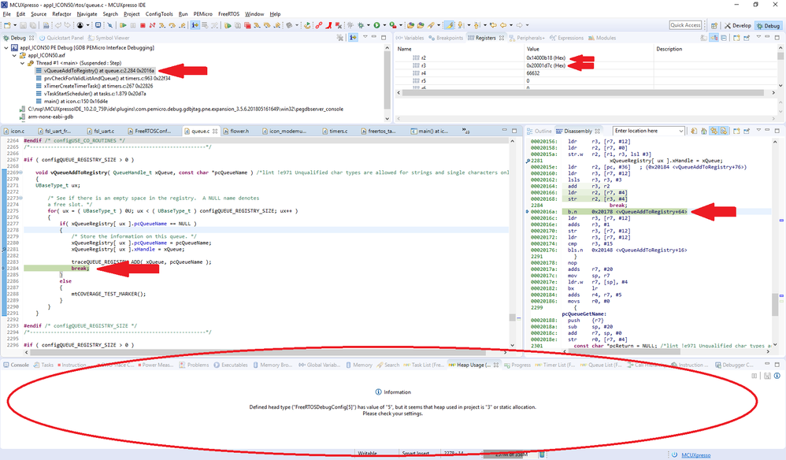Click the Last Edit Location arrow icon
The image size is (786, 460).
(493, 25)
